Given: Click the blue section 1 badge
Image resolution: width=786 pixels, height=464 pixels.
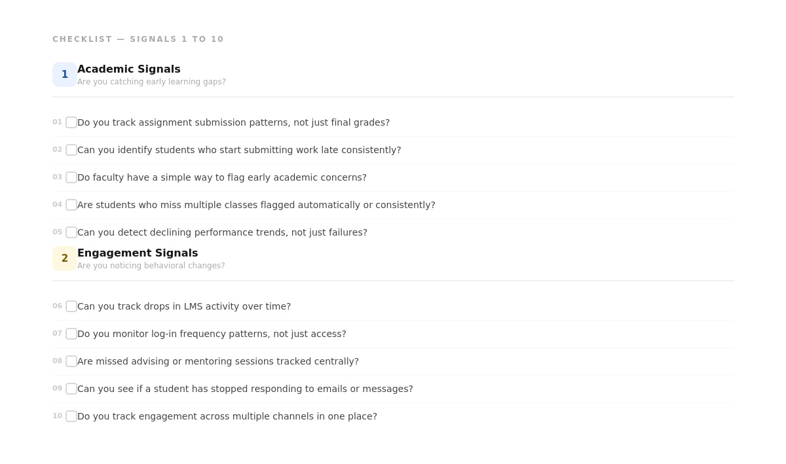Looking at the screenshot, I should (65, 75).
